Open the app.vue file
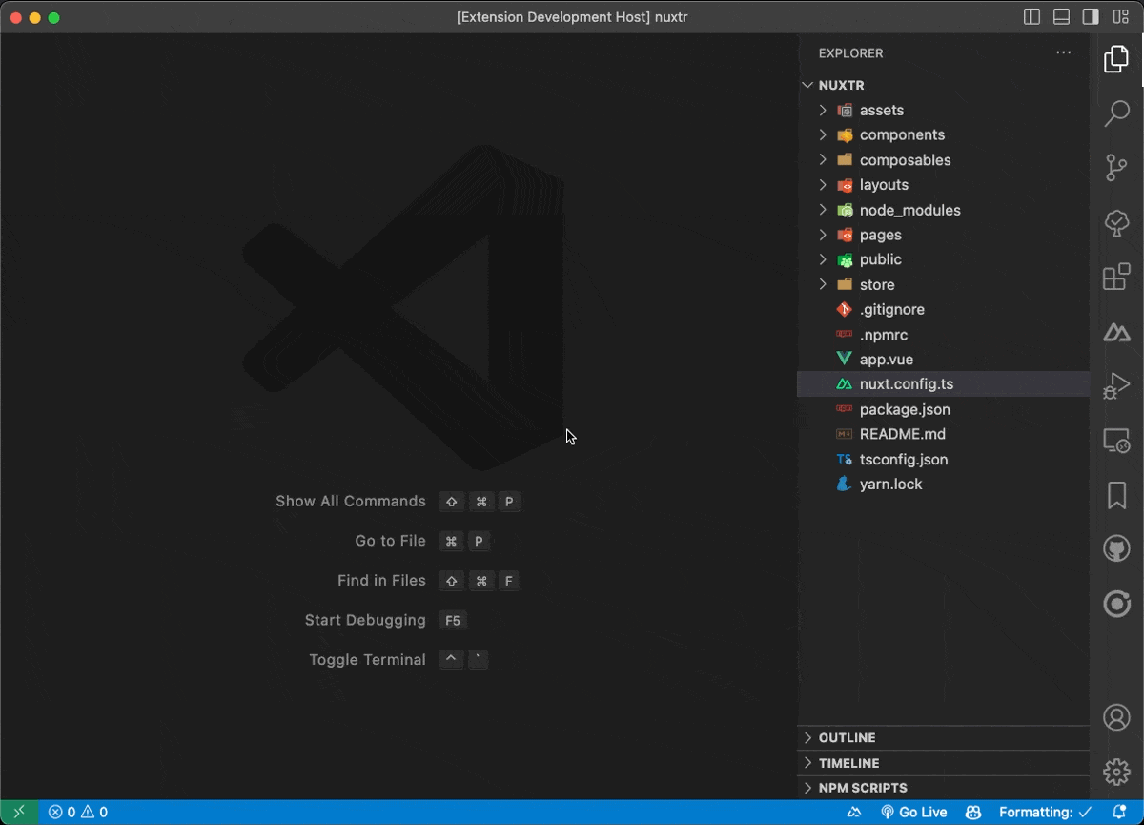The image size is (1144, 825). pos(943,360)
